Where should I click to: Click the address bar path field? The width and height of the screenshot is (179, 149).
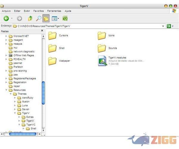click(87, 26)
